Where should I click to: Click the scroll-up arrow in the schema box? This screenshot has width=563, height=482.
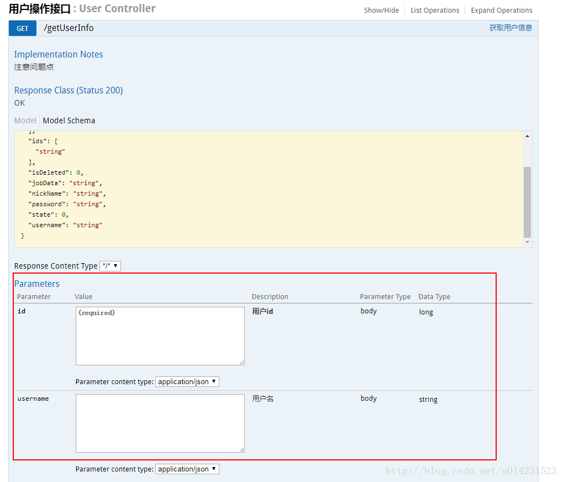[x=527, y=136]
